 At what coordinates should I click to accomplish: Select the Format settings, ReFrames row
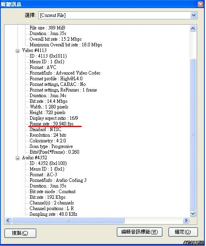coord(63,90)
